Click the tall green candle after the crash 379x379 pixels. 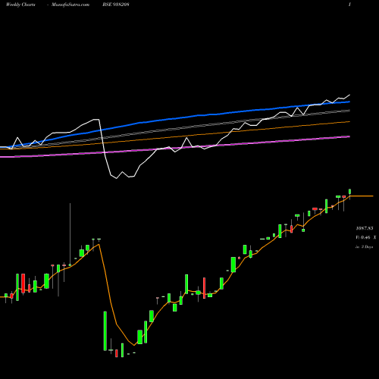[105, 331]
